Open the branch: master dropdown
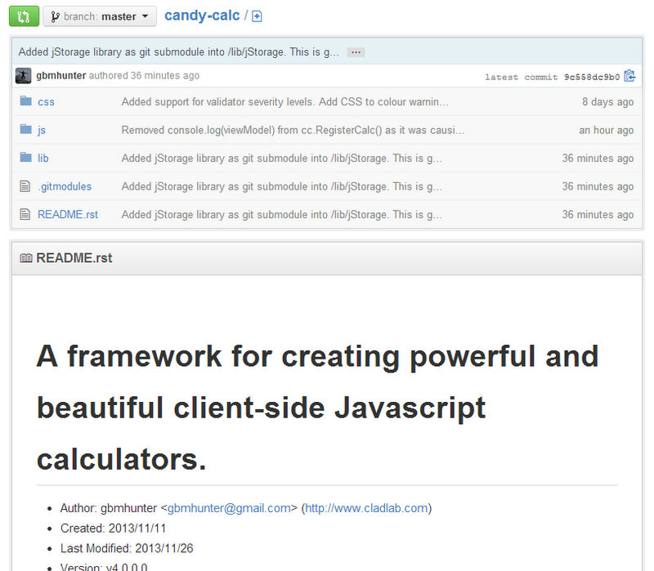Screen dimensions: 654x571 [x=99, y=16]
